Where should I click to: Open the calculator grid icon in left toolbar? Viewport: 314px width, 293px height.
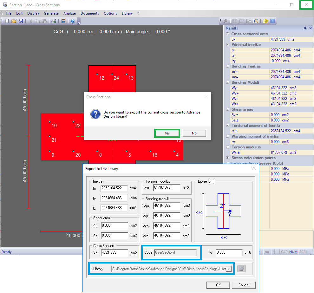click(x=63, y=21)
